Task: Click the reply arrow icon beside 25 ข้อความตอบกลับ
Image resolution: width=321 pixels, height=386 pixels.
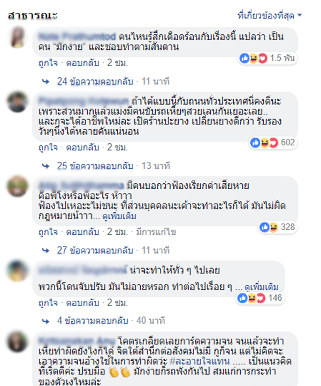Action: click(45, 166)
